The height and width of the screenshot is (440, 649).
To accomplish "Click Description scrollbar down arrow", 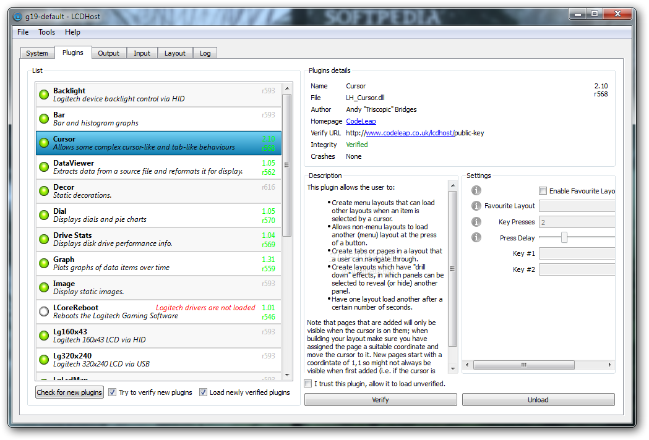I will coord(453,368).
